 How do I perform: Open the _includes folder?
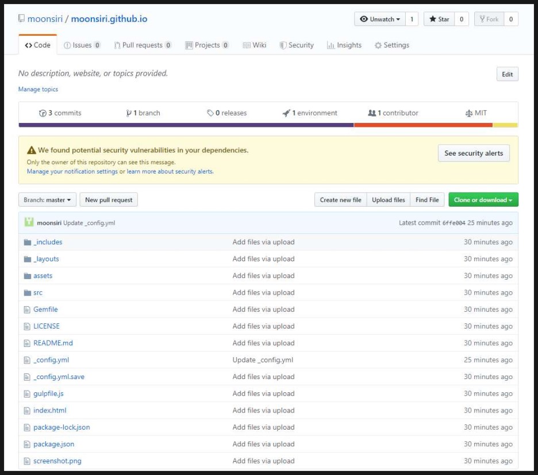coord(48,242)
